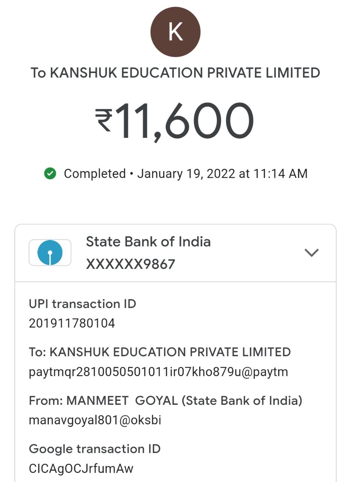Collapse the bank details chevron

click(x=312, y=253)
